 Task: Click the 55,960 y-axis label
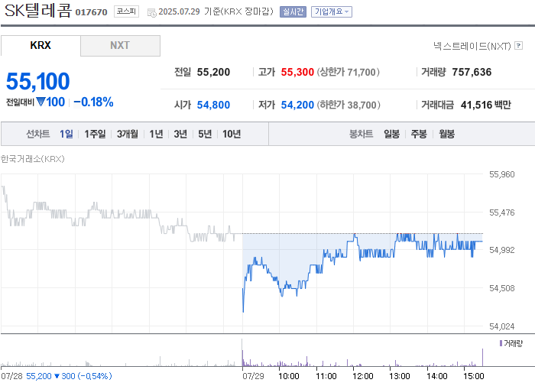[501, 174]
